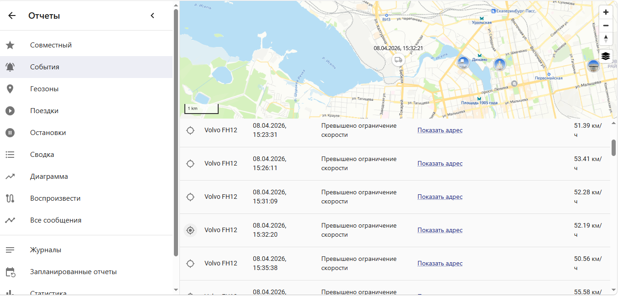Open Все сообщения in the sidebar
The image size is (618, 296).
(x=87, y=220)
